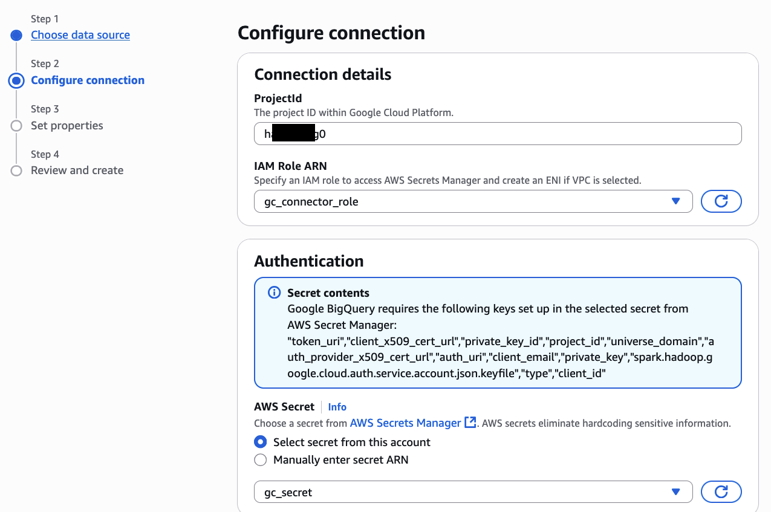771x512 pixels.
Task: Refresh the AWS secret list
Action: point(721,492)
